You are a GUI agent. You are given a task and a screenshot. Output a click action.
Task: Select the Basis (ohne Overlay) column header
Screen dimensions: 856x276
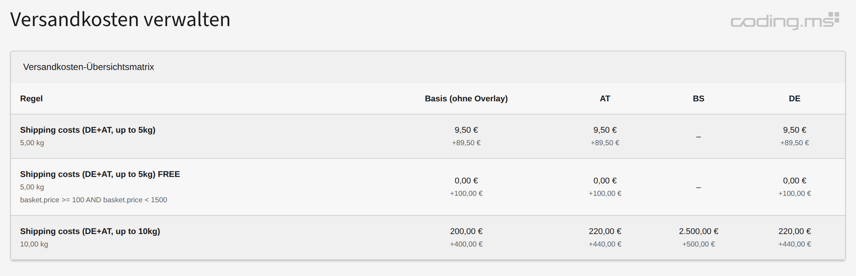click(466, 99)
